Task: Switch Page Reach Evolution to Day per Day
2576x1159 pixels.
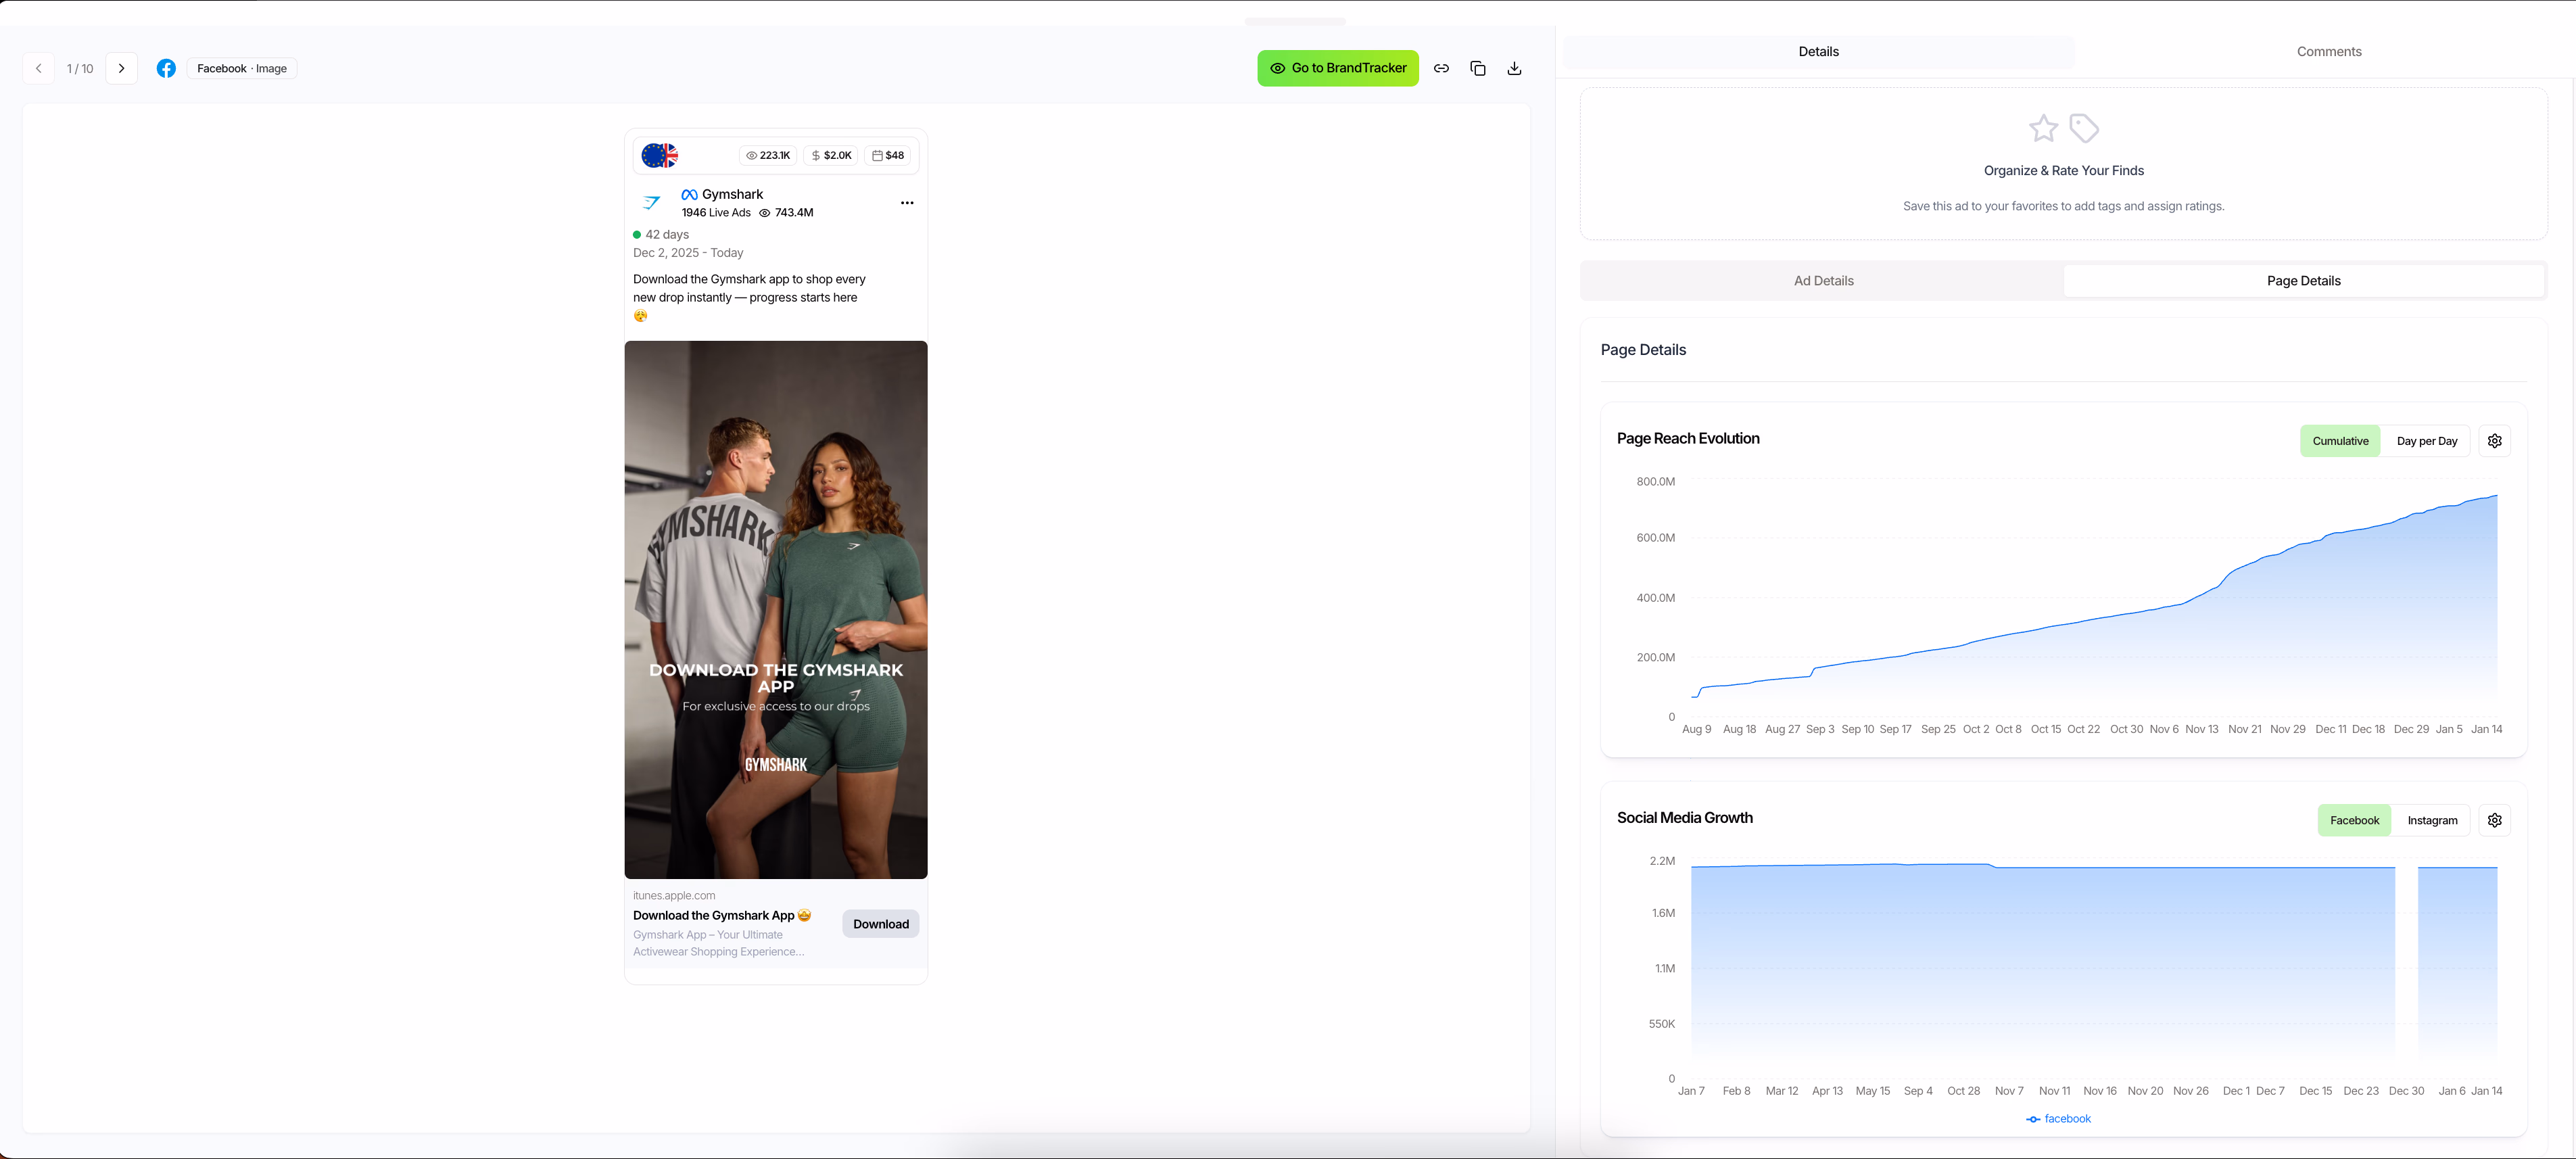Action: (2427, 440)
